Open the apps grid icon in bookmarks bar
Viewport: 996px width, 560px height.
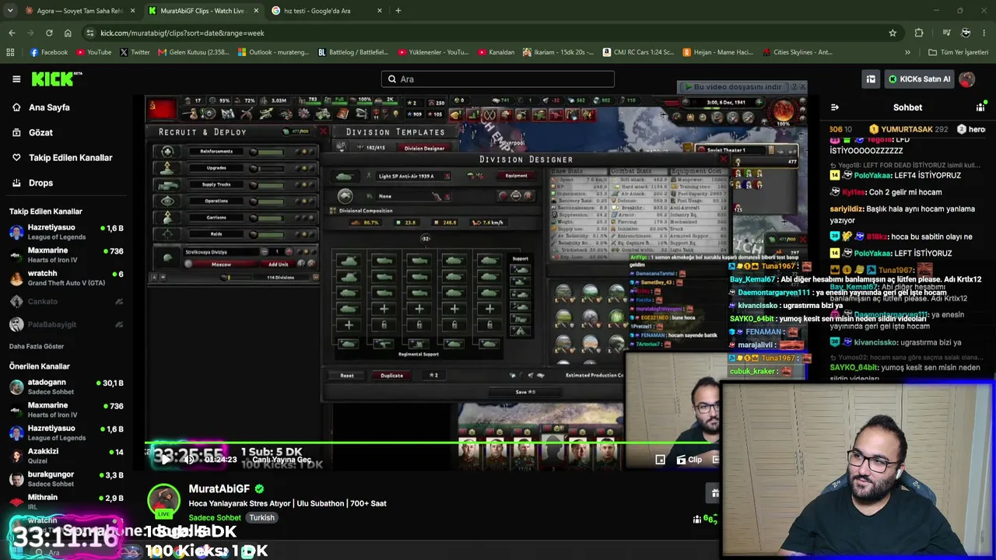pos(10,52)
